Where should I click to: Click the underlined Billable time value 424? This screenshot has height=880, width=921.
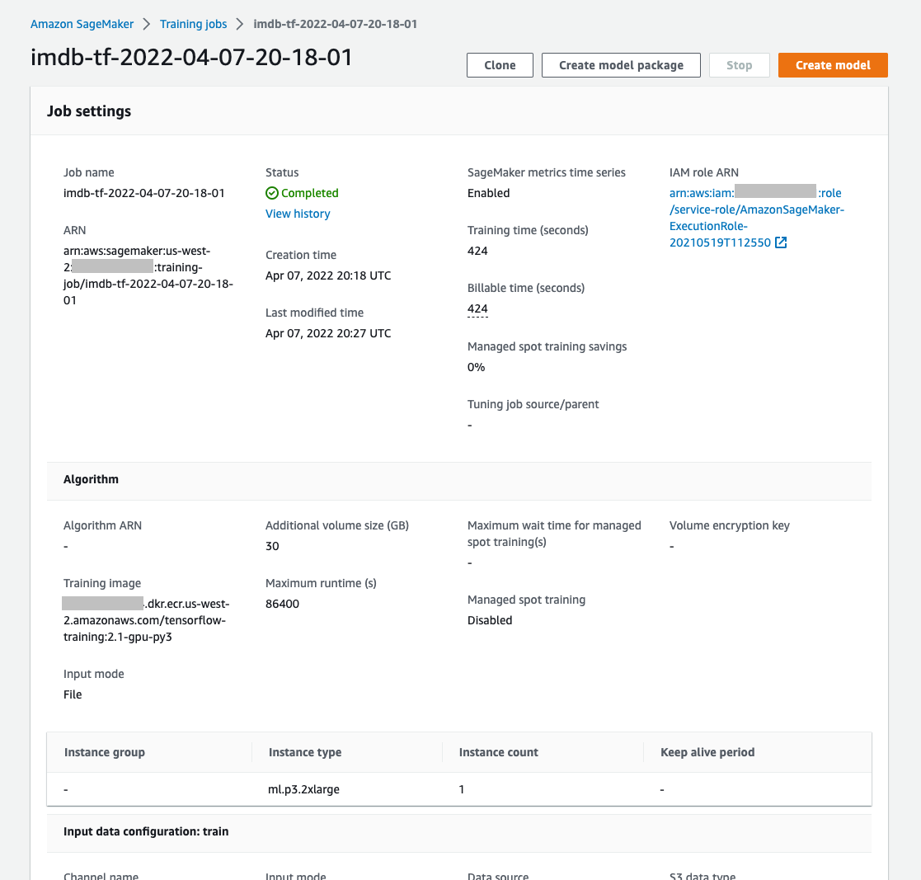(x=477, y=308)
